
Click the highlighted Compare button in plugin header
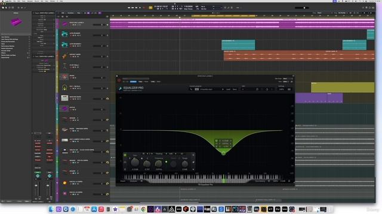click(x=133, y=82)
